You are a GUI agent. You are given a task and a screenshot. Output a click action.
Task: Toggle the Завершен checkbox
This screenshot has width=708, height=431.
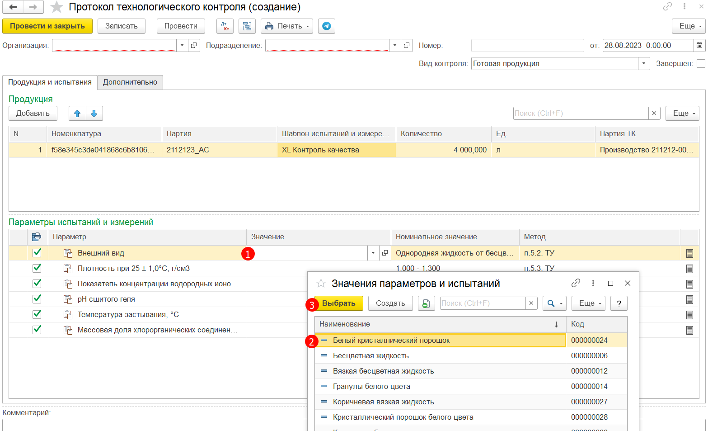coord(701,64)
